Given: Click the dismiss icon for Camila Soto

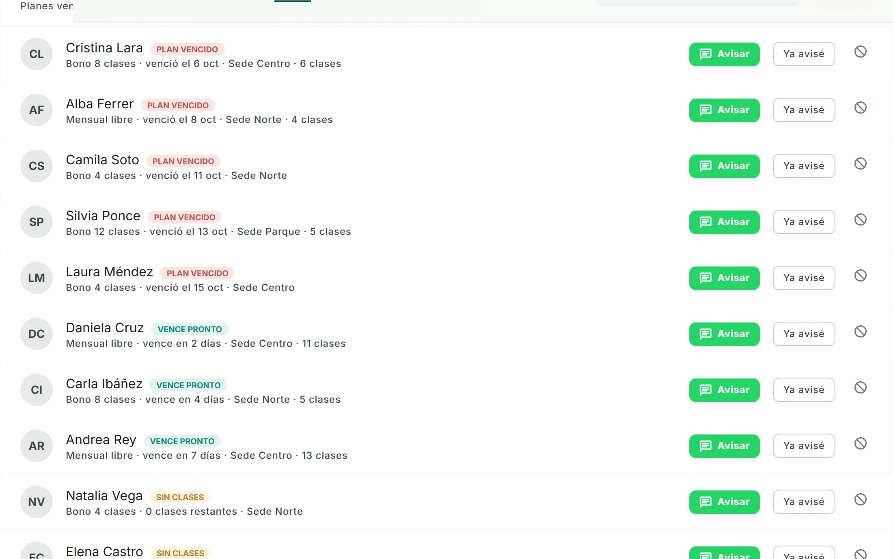Looking at the screenshot, I should (x=860, y=163).
